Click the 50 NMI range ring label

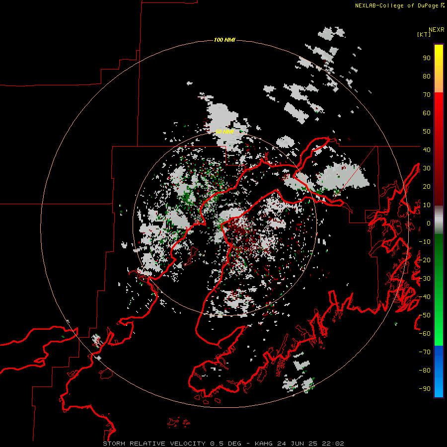(224, 132)
